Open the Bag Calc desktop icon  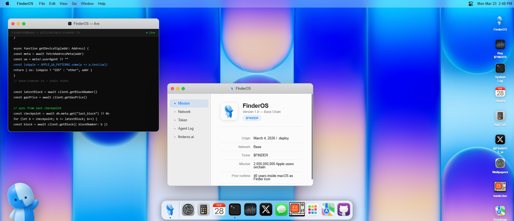tap(500, 118)
